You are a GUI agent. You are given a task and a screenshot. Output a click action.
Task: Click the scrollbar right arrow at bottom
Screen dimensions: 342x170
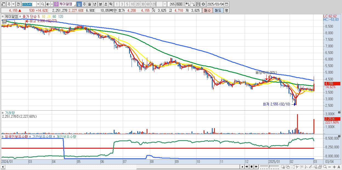tap(242, 167)
